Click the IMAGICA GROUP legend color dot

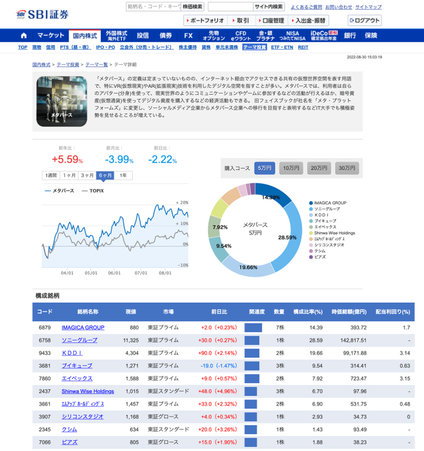pyautogui.click(x=311, y=203)
